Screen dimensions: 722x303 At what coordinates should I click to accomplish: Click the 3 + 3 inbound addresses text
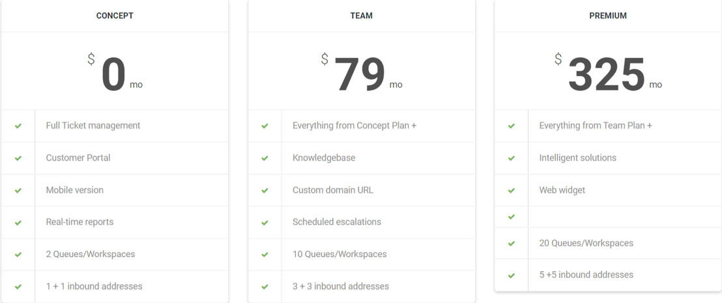[341, 286]
